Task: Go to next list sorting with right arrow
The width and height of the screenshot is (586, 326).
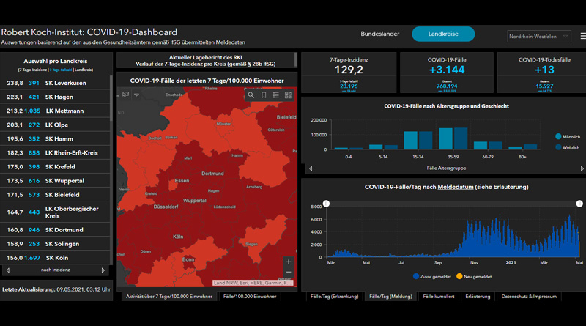Action: point(103,270)
